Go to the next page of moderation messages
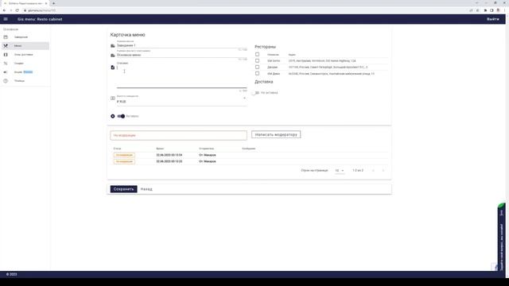 (383, 171)
